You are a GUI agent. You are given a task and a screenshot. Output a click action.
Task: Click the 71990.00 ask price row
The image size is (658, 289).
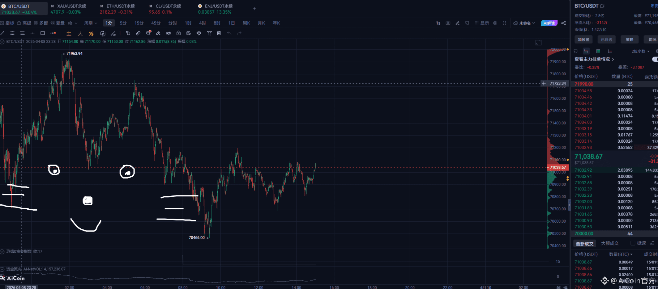tap(614, 84)
